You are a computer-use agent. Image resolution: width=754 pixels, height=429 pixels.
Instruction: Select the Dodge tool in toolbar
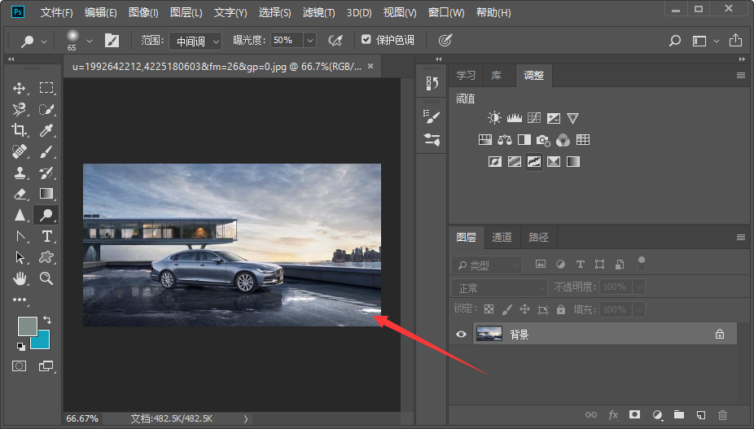(x=46, y=215)
